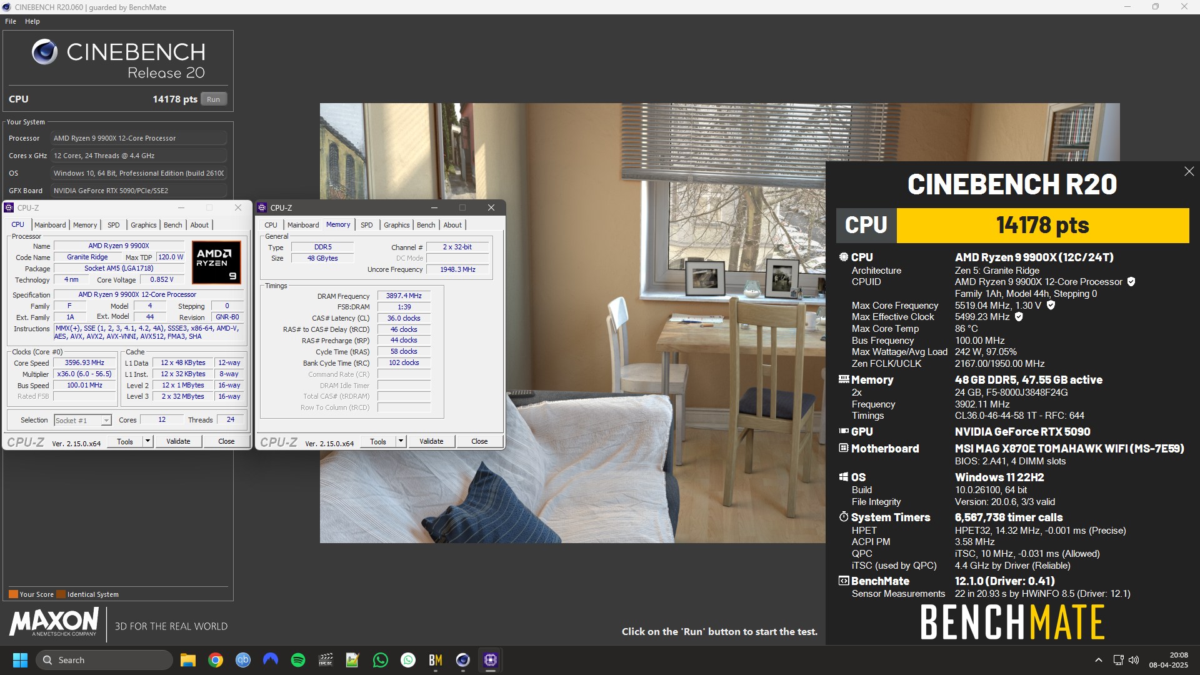Click the CAS# Latency value 36.0 clocks
The height and width of the screenshot is (675, 1200).
pos(404,318)
